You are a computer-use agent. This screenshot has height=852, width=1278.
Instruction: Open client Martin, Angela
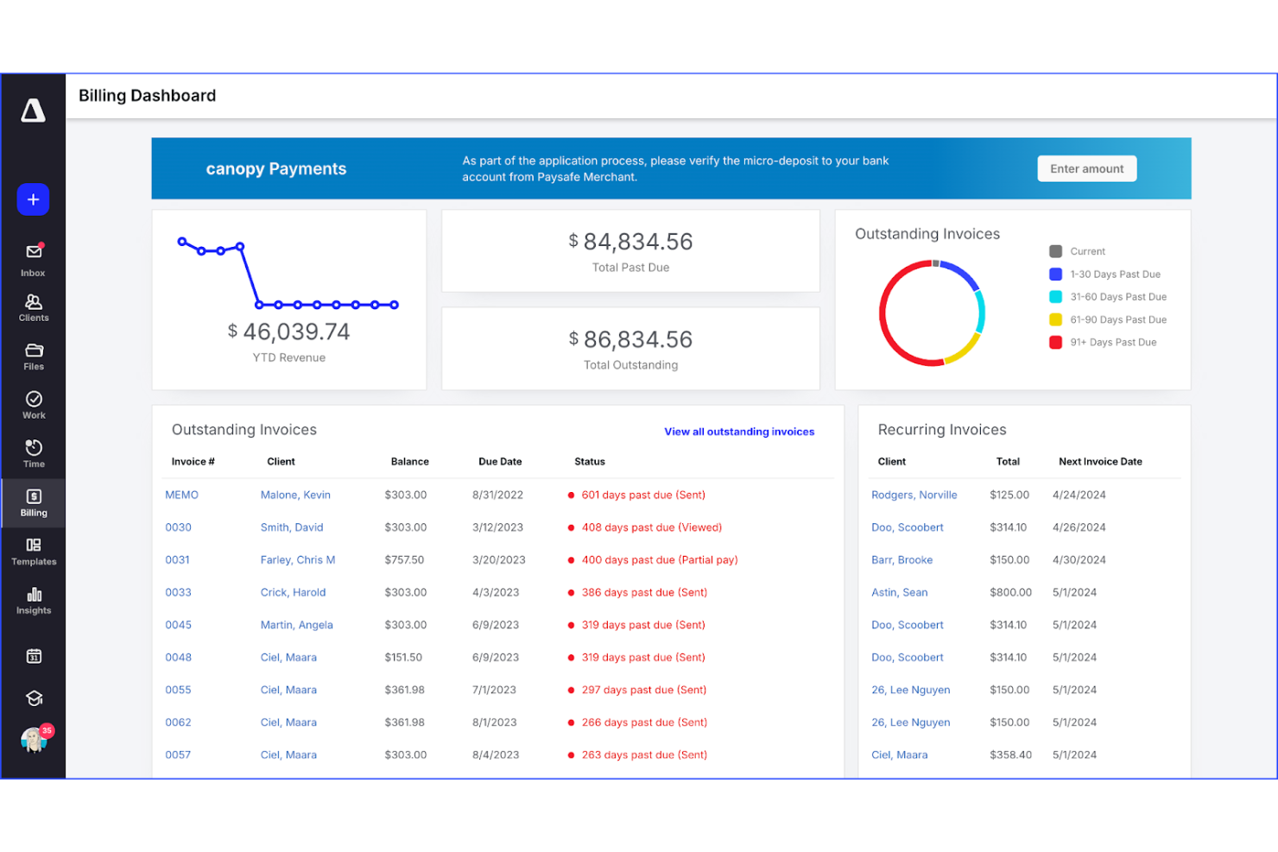[296, 625]
